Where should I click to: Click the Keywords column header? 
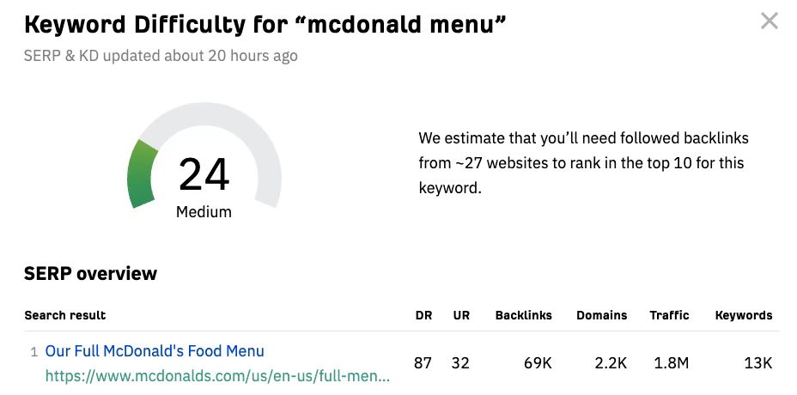[744, 315]
